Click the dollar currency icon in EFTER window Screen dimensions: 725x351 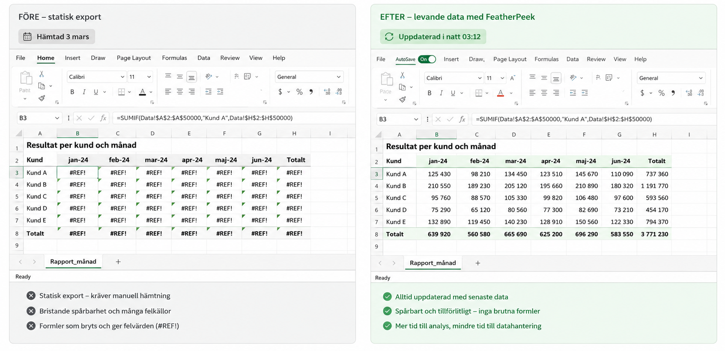click(x=642, y=93)
